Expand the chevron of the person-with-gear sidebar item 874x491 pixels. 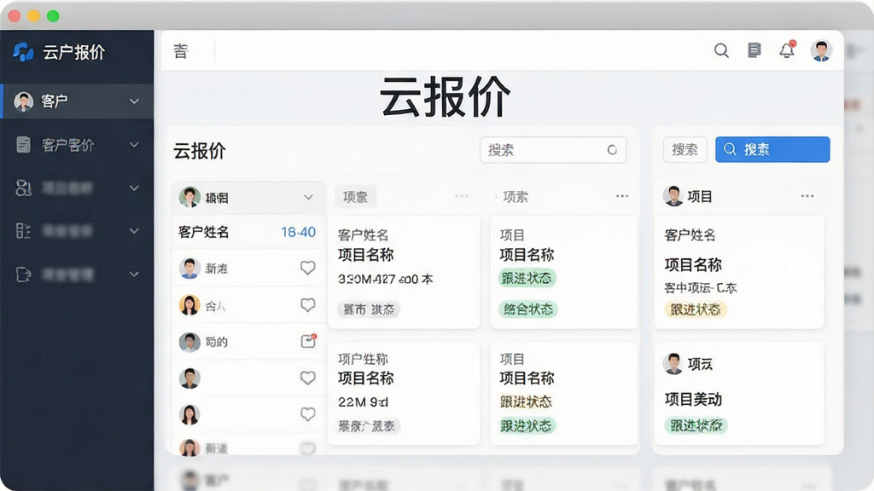[x=134, y=188]
